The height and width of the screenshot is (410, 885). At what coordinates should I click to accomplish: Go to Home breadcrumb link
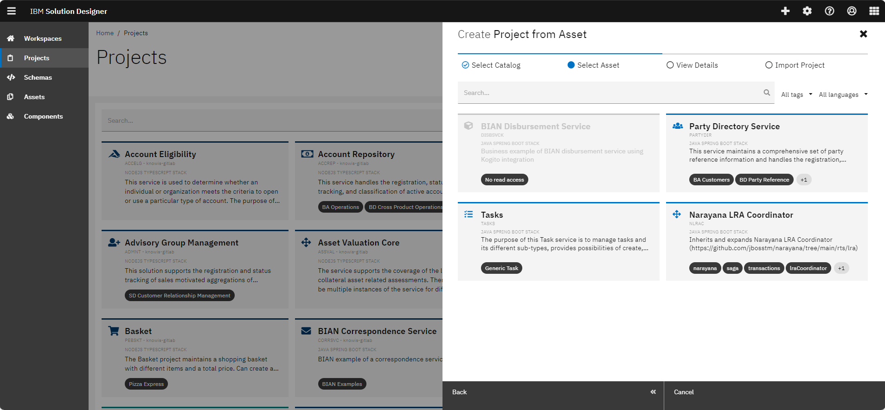point(105,33)
